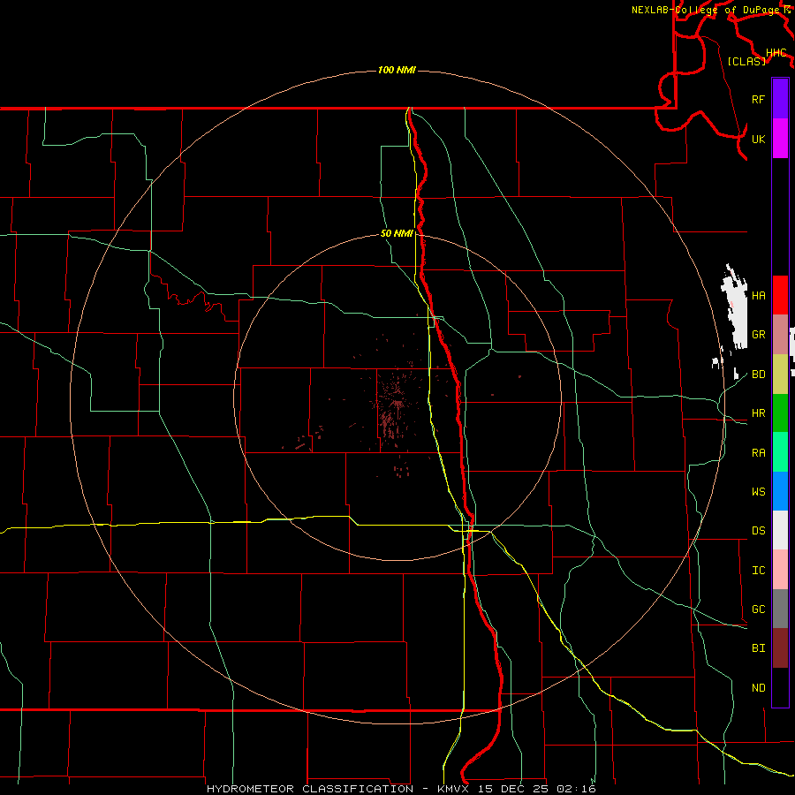The image size is (795, 795).
Task: Click the HYDROMETEOR CLASSIFICATION caption text
Action: tap(310, 789)
